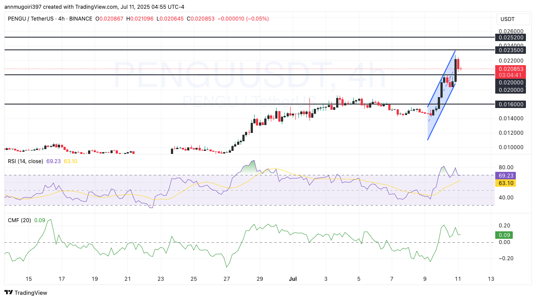Click the 27 date label on the time axis
This screenshot has width=536, height=300.
tap(227, 279)
